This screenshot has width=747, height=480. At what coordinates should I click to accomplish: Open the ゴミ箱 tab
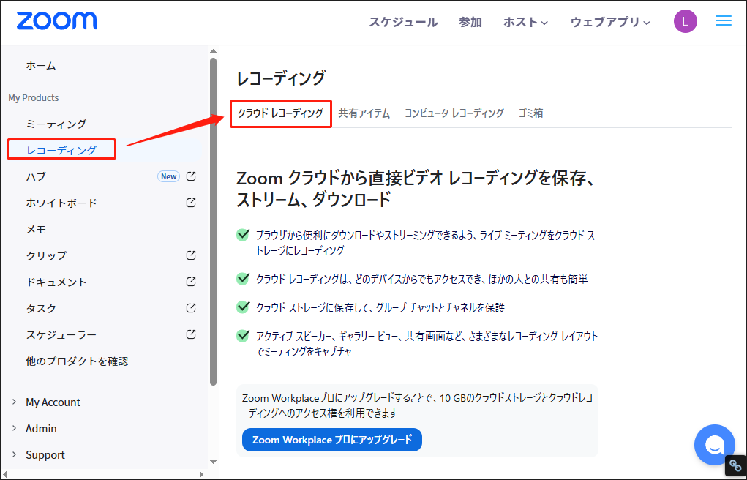click(530, 113)
